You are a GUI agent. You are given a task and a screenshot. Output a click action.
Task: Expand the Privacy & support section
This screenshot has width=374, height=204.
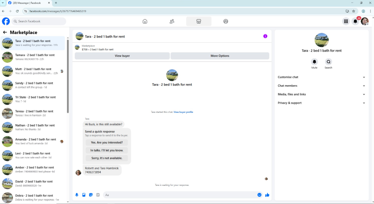pyautogui.click(x=321, y=103)
